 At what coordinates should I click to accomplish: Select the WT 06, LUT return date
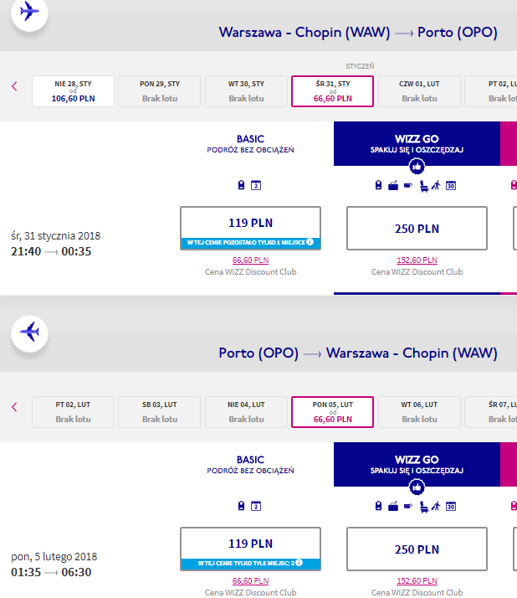click(x=419, y=412)
